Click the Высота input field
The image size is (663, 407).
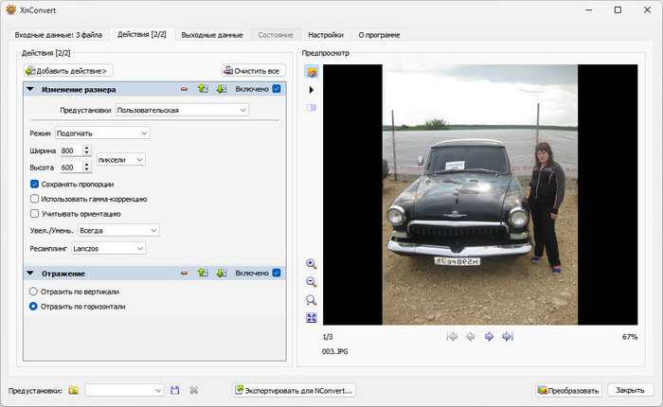click(x=69, y=168)
